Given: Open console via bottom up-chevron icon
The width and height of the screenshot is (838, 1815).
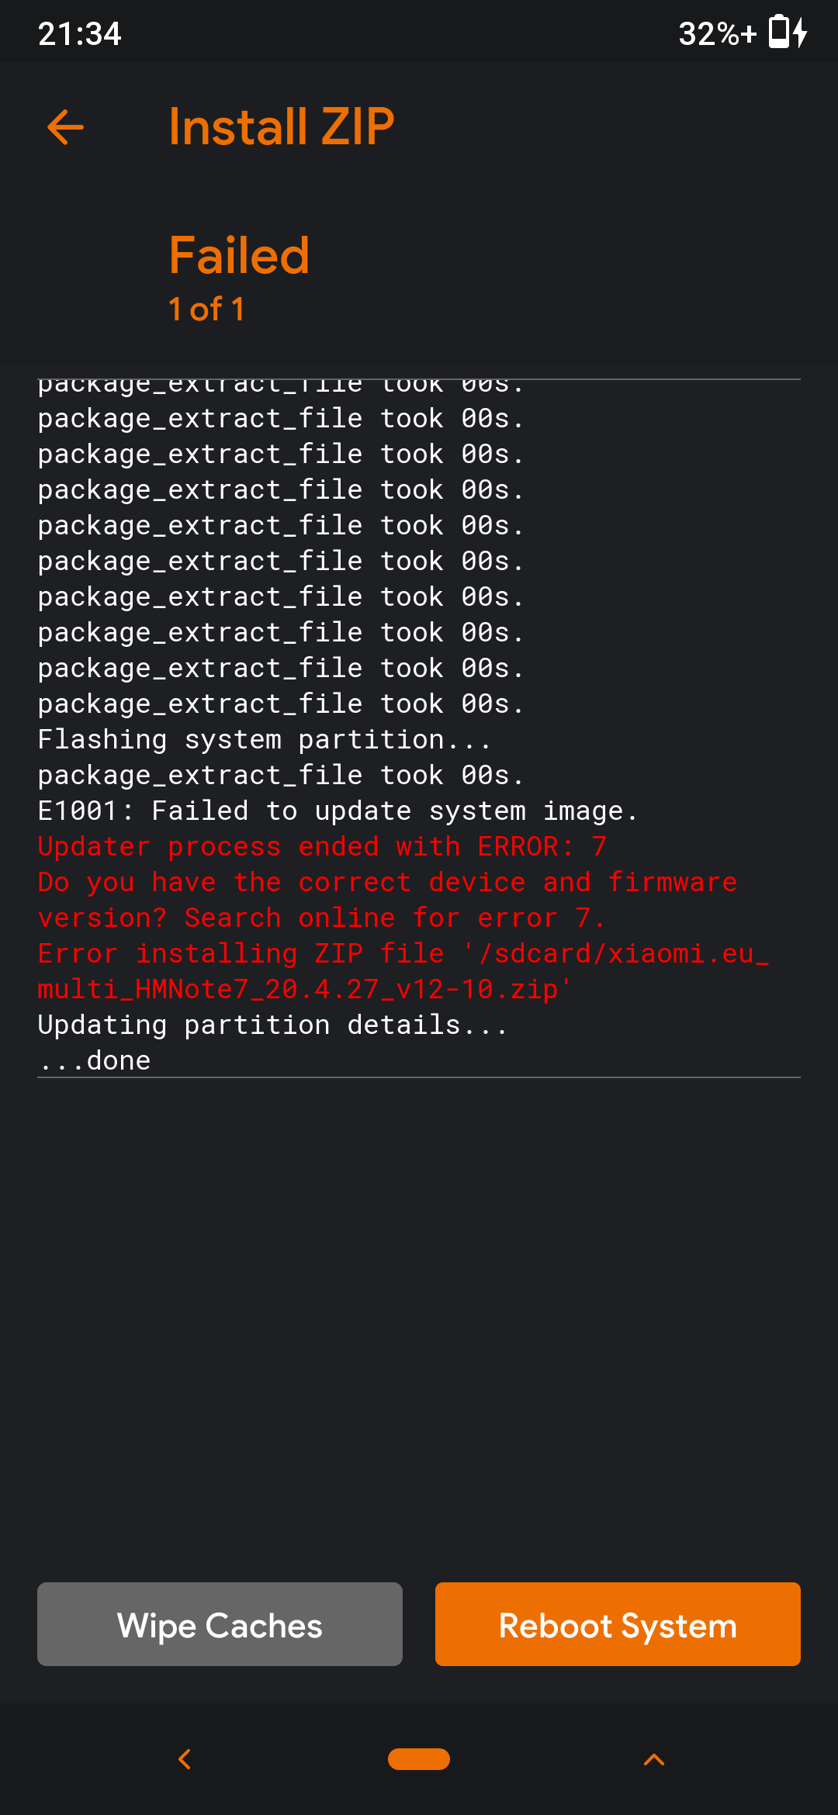Looking at the screenshot, I should pos(654,1759).
